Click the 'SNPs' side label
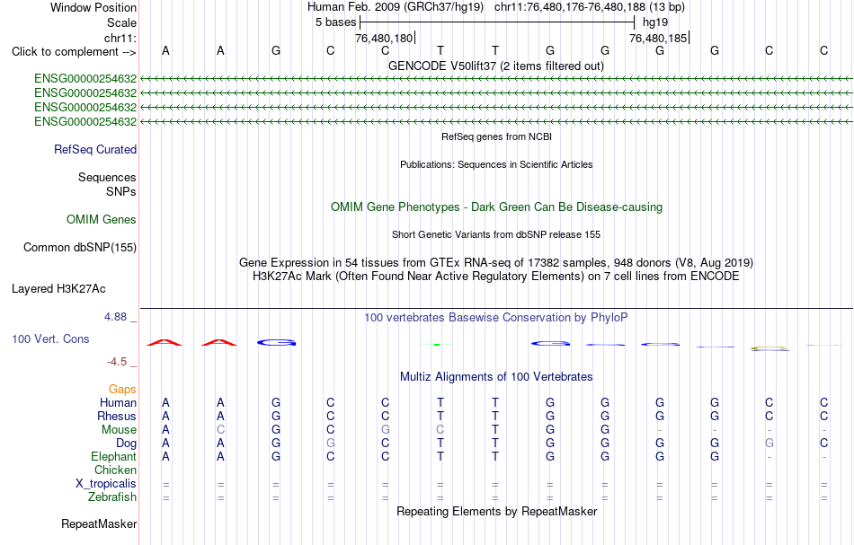The height and width of the screenshot is (545, 854). pyautogui.click(x=121, y=192)
